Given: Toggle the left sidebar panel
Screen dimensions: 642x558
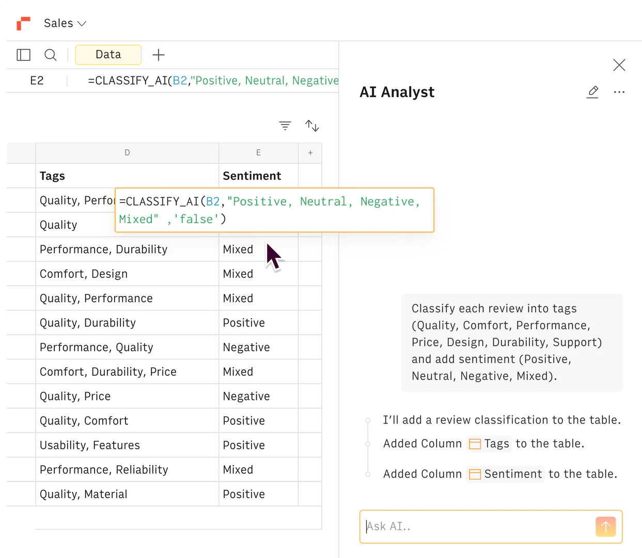Looking at the screenshot, I should [x=23, y=55].
